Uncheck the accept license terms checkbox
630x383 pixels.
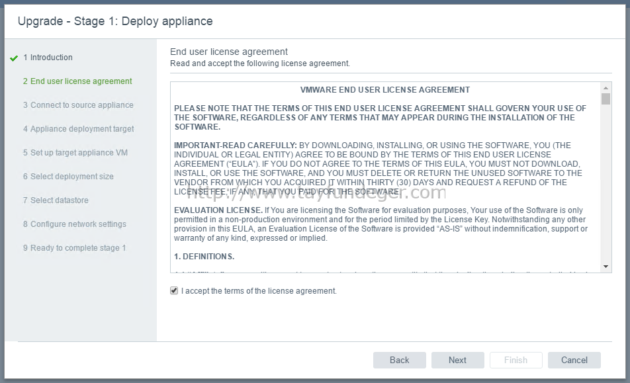pos(174,290)
